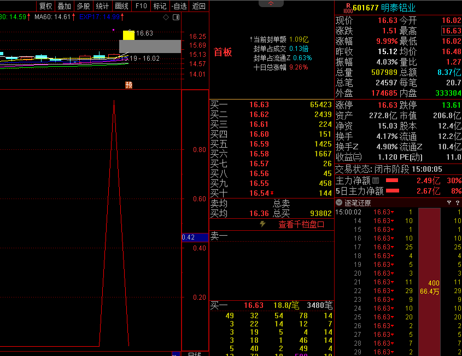Viewport: 462px width, 356px height.
Task: Open the 查看千档盘口 link
Action: pos(301,224)
